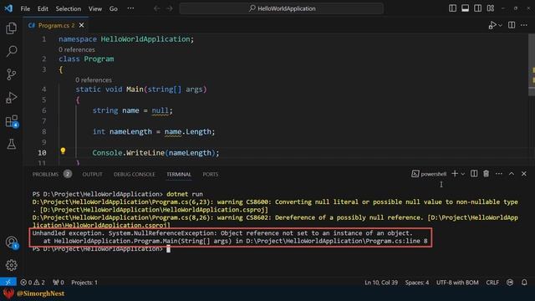Click 0 references above Main method
This screenshot has height=301, width=535.
click(94, 80)
